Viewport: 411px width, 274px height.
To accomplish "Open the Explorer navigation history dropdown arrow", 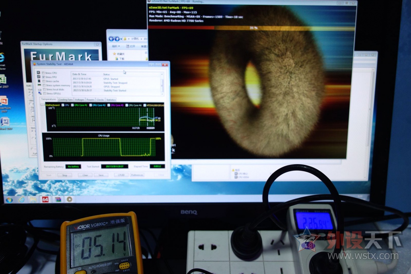I will (x=121, y=39).
